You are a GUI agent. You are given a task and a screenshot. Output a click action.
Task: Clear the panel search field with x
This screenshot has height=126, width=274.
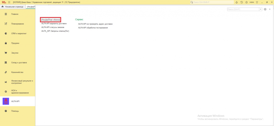261,9
